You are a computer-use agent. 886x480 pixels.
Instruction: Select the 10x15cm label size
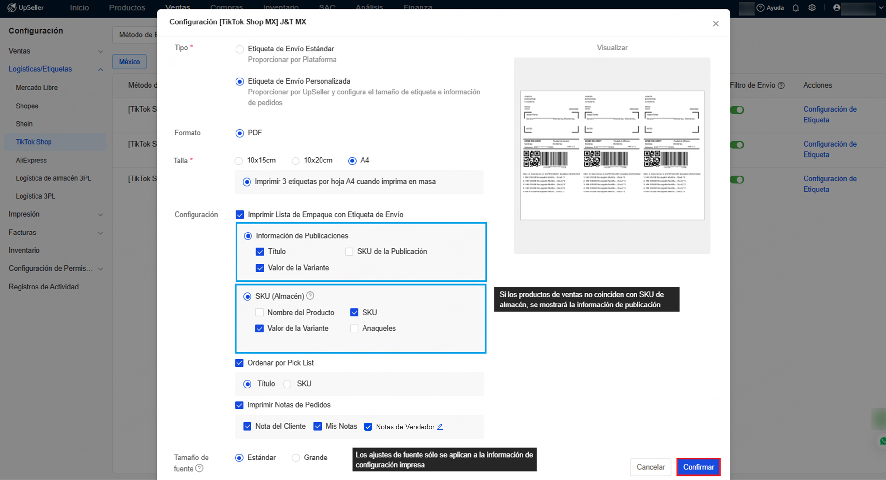[238, 161]
